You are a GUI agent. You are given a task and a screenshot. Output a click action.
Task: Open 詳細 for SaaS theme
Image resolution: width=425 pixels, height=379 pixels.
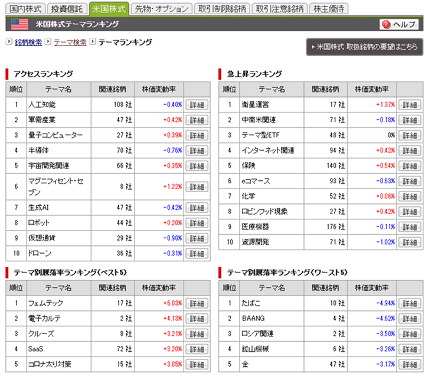point(197,349)
